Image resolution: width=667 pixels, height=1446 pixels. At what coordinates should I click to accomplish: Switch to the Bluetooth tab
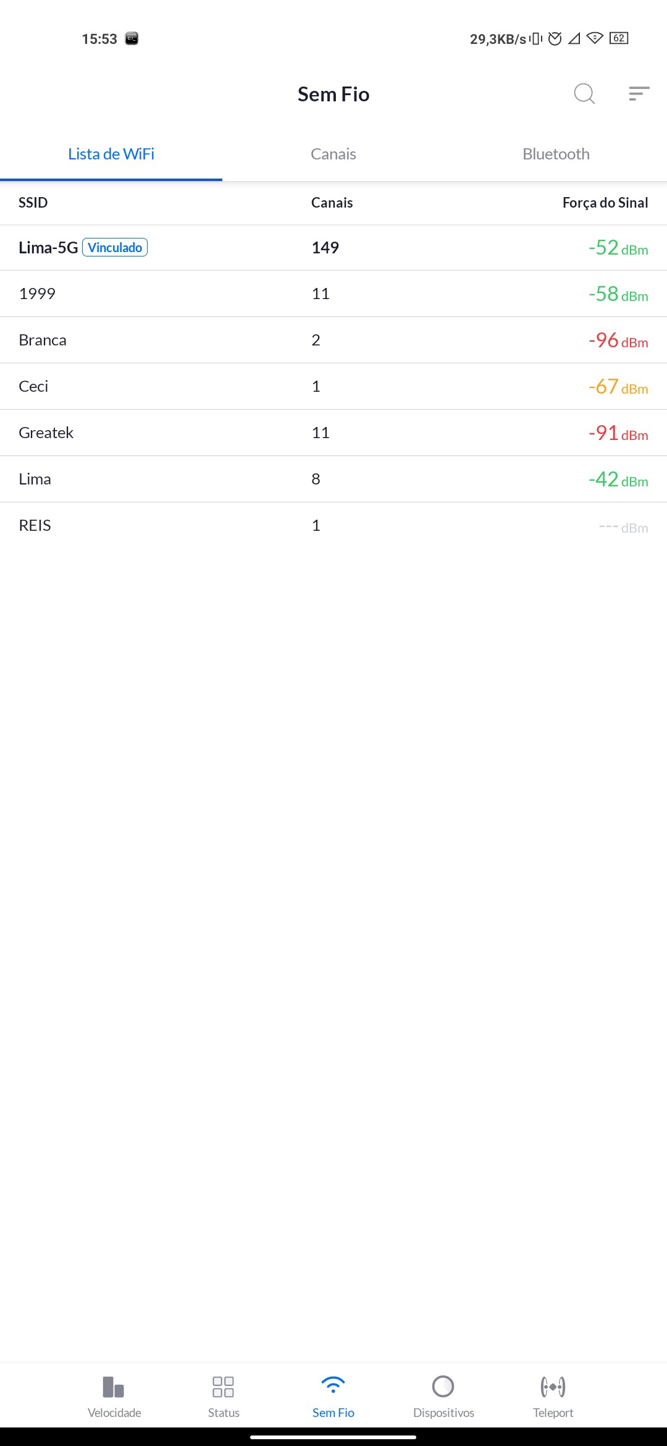click(x=556, y=154)
